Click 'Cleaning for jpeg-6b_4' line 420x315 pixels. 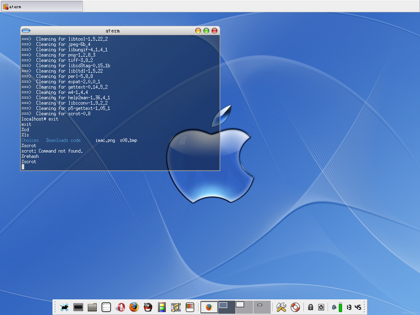coord(56,44)
